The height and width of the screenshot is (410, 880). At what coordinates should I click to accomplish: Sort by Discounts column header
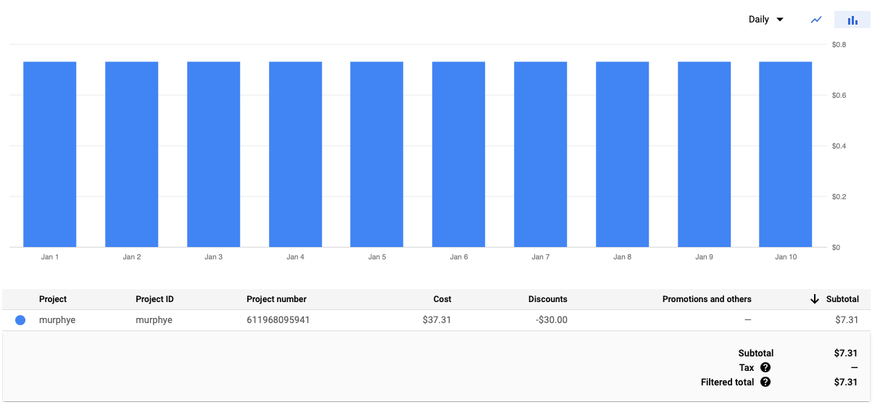point(548,299)
